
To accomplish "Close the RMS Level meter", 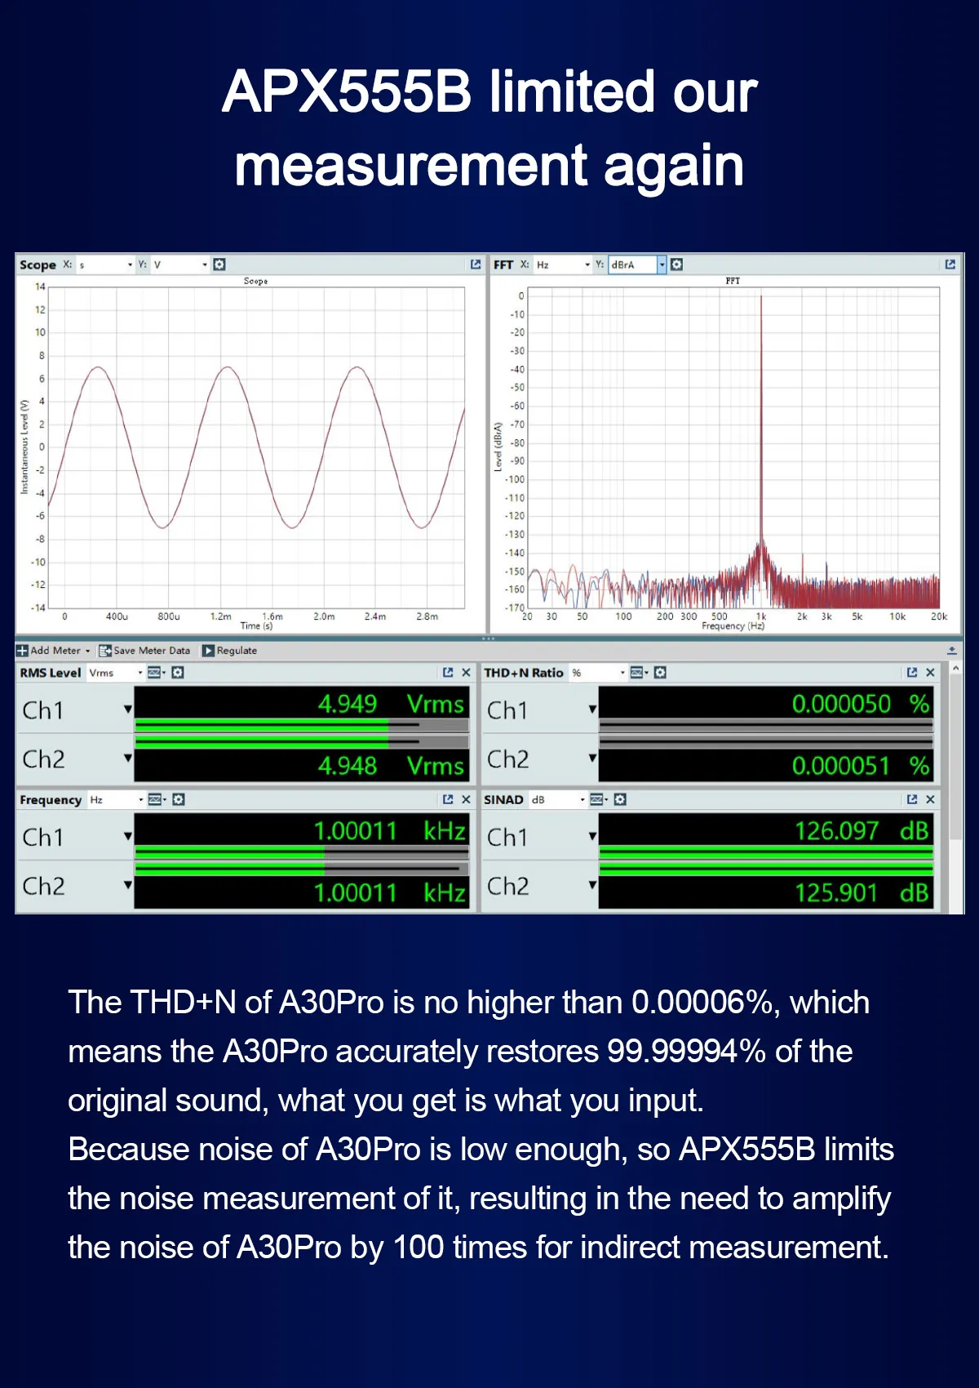I will (466, 673).
